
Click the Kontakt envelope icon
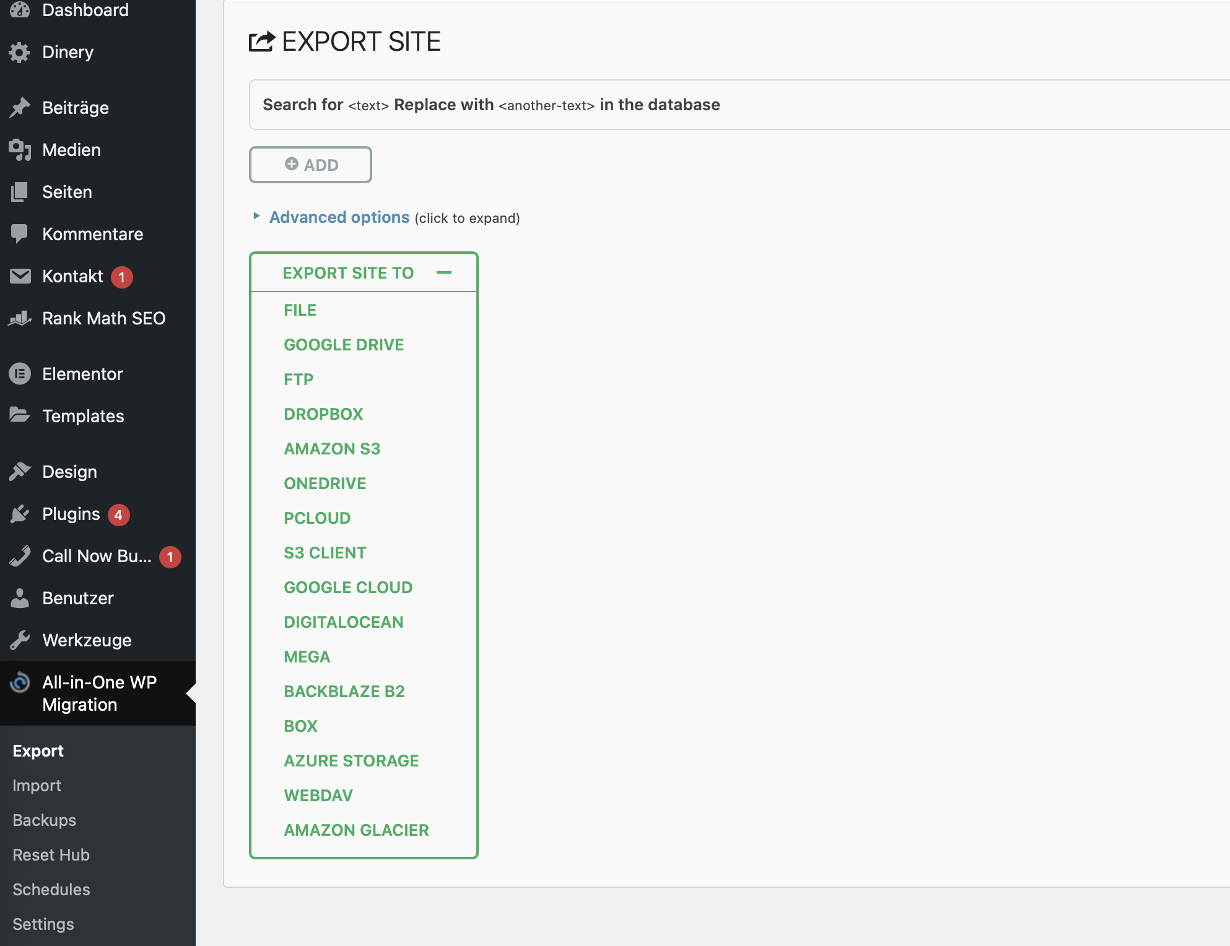[x=20, y=276]
